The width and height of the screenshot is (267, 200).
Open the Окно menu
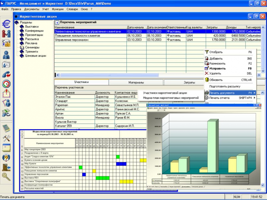coord(84,9)
